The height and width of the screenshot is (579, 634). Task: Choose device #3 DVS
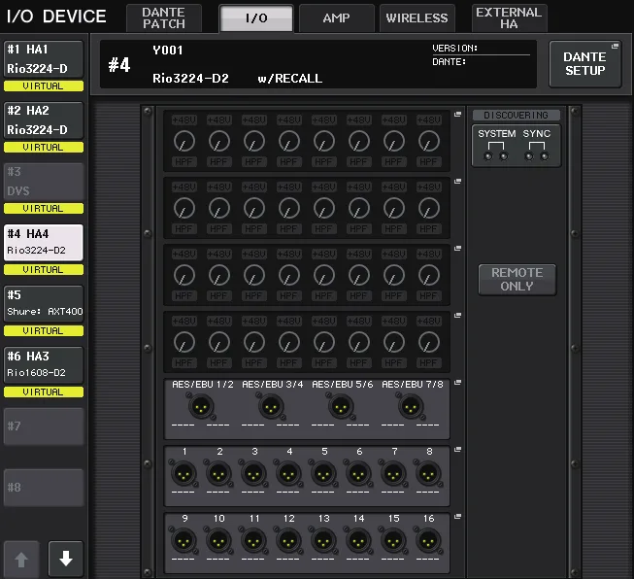tap(44, 182)
